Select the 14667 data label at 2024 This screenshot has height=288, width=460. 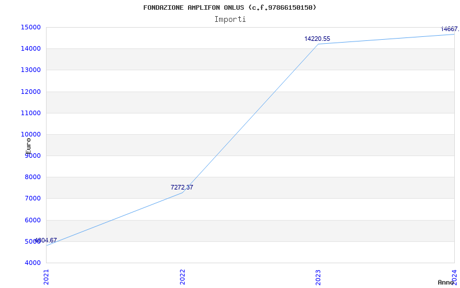coord(450,29)
